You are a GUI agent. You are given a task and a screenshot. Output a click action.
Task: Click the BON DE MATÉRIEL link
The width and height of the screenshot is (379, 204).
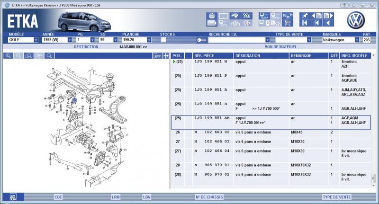[280, 47]
